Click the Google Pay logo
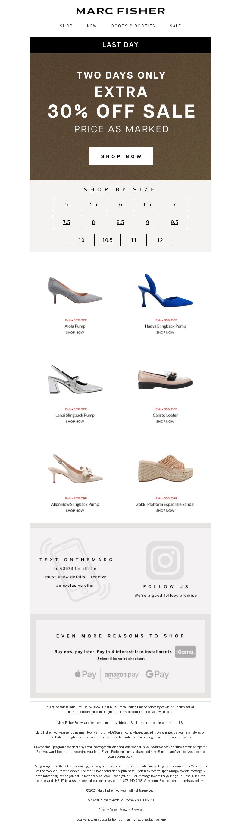The height and width of the screenshot is (835, 241). (x=157, y=675)
